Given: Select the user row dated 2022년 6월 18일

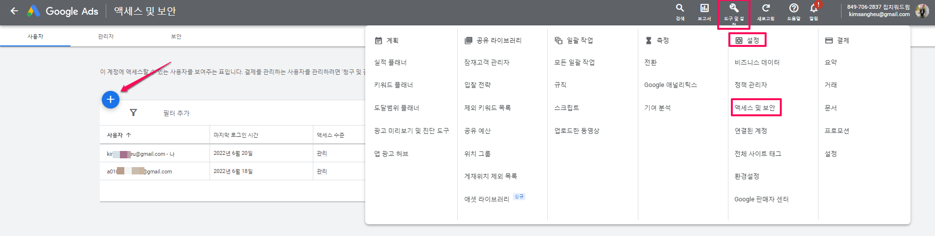Looking at the screenshot, I should coord(233,172).
